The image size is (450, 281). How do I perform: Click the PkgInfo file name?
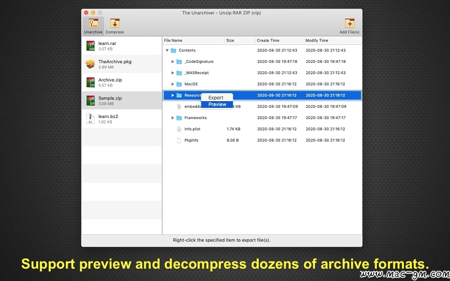[191, 140]
